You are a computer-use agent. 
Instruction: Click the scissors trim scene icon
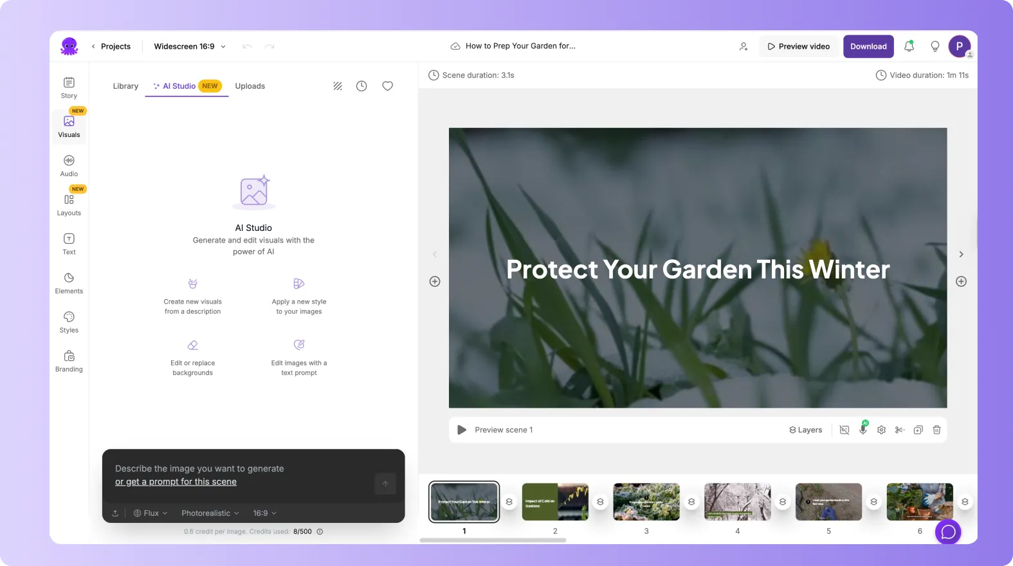coord(900,430)
